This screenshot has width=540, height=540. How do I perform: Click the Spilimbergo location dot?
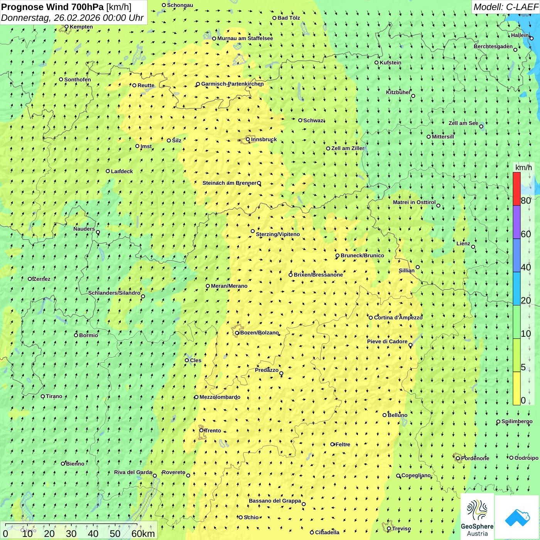click(498, 422)
